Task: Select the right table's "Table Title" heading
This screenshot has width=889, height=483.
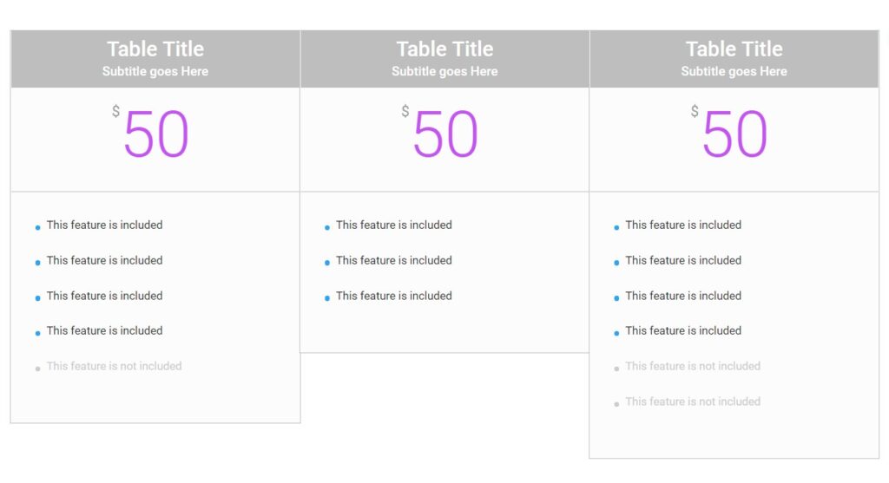Action: [x=734, y=49]
